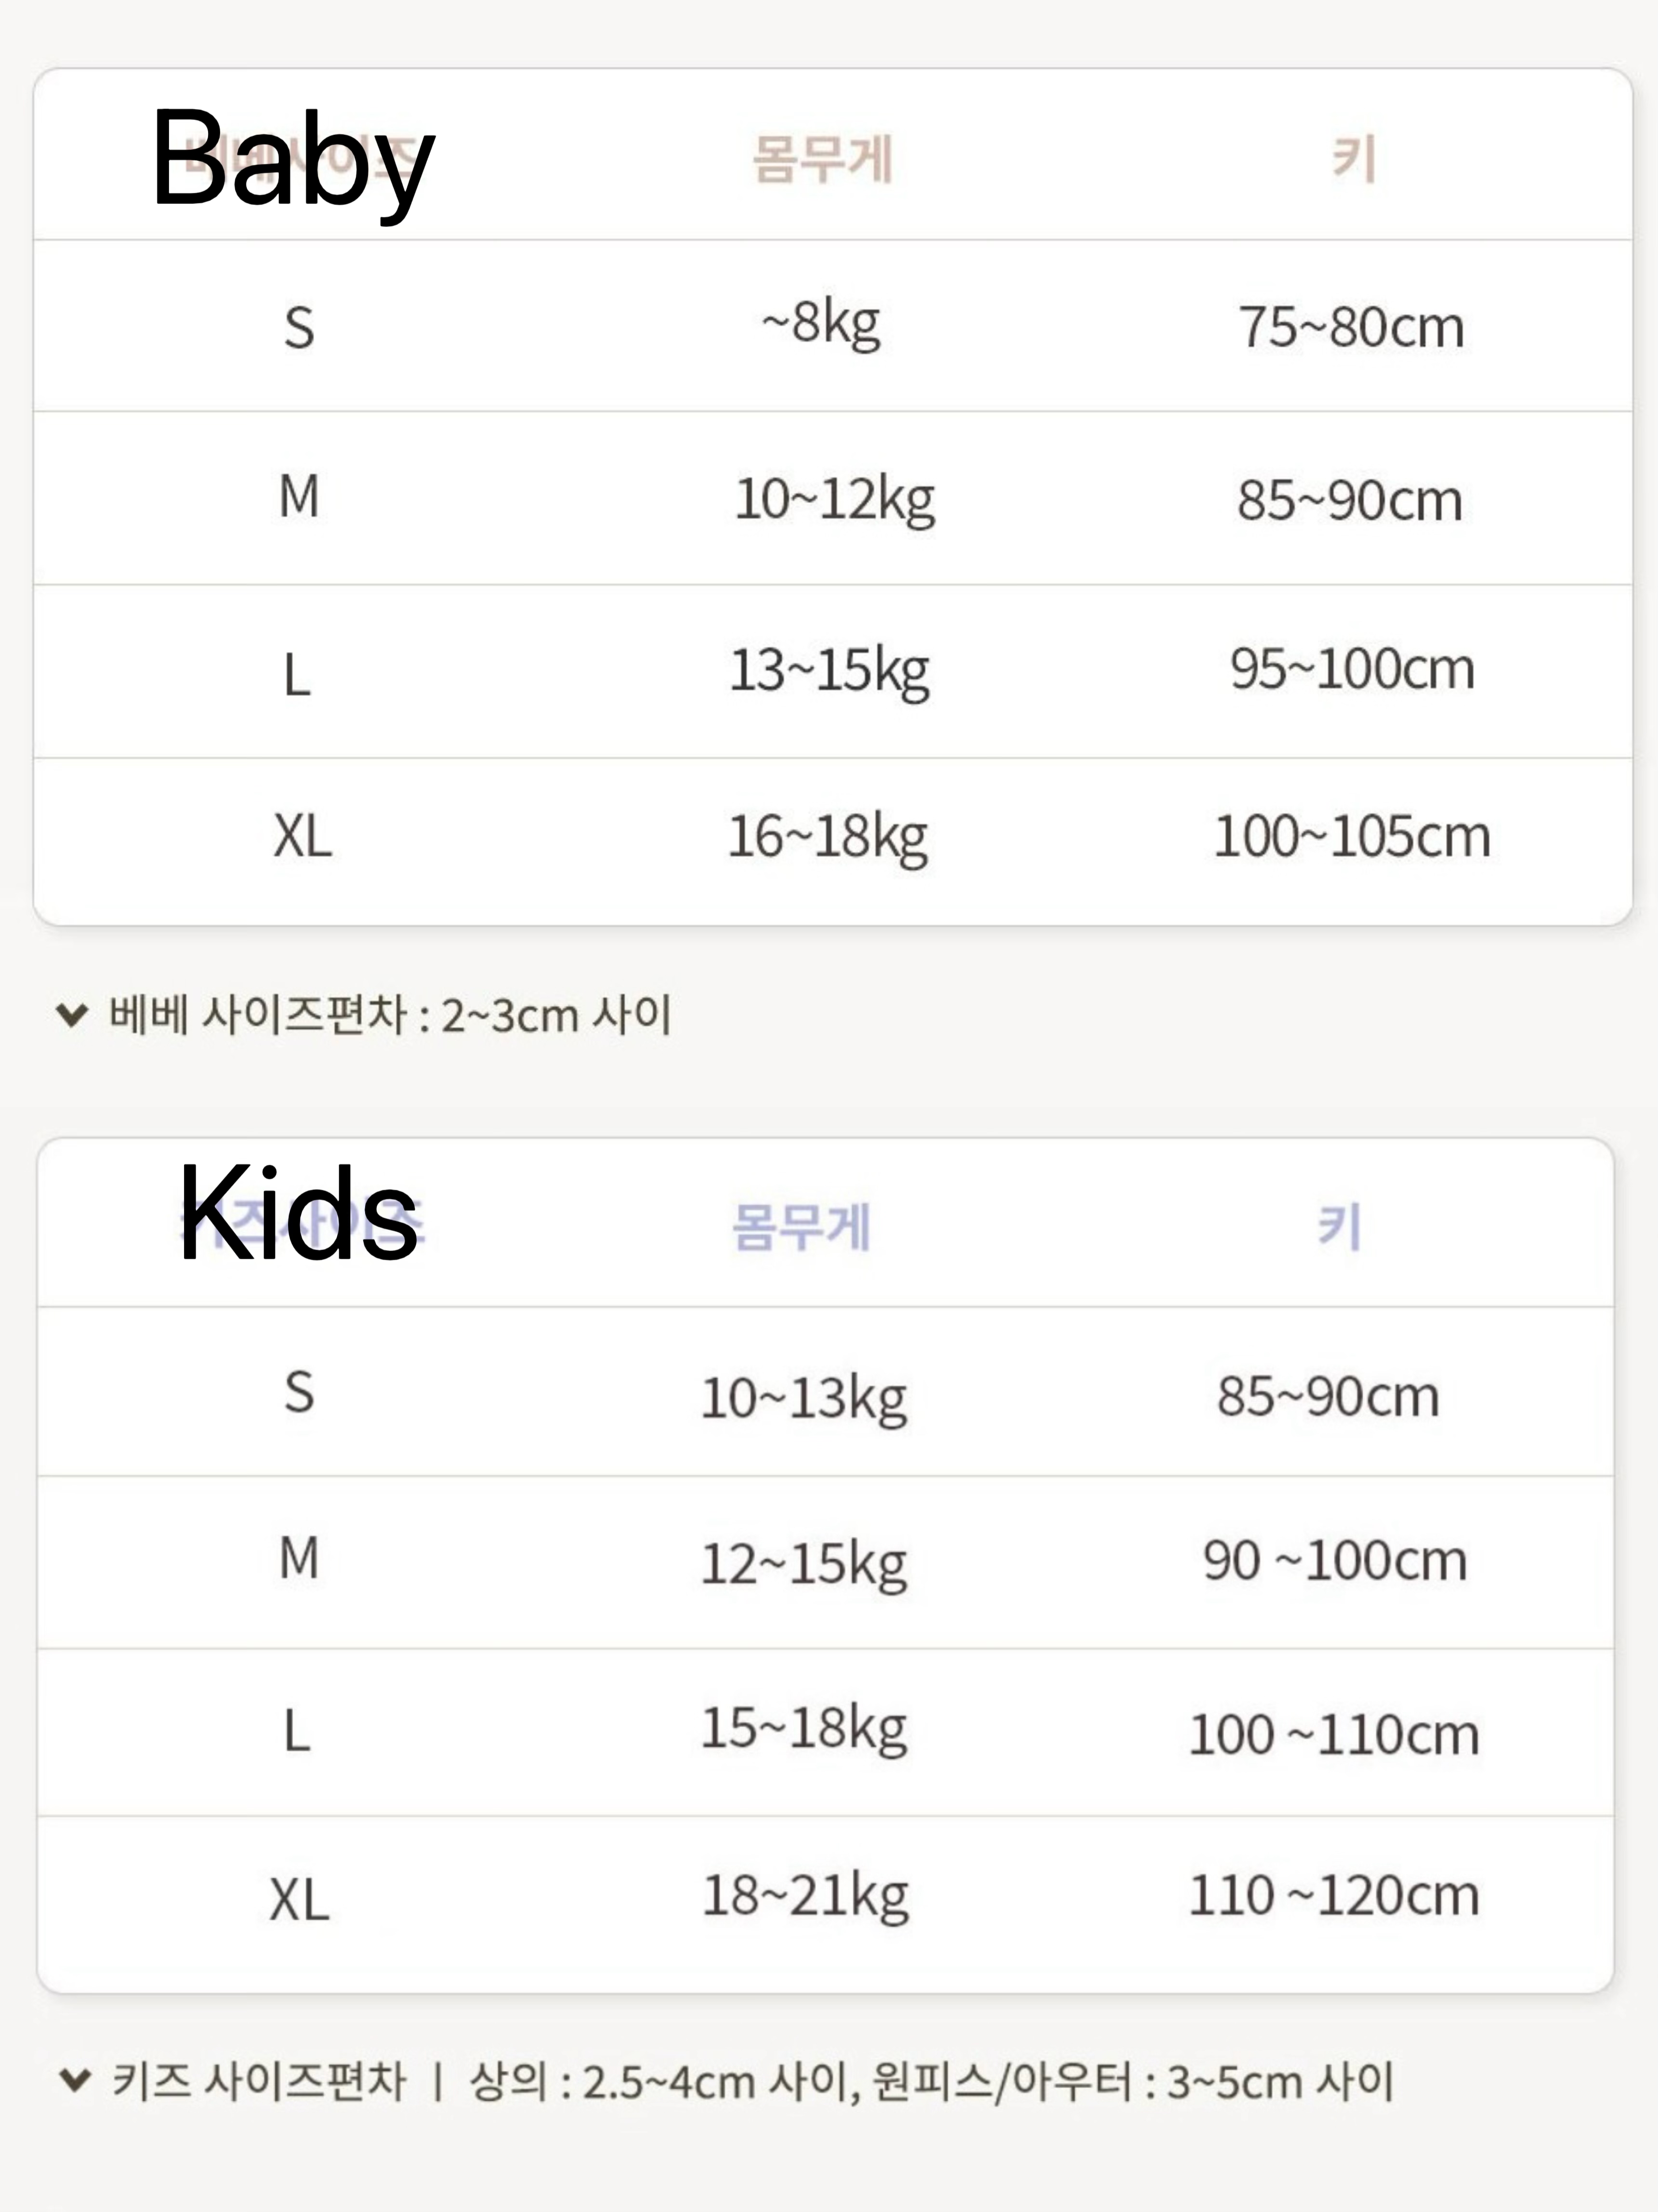Expand the chevron beside 베베 사이즈편차
The height and width of the screenshot is (2212, 1658).
(72, 1015)
